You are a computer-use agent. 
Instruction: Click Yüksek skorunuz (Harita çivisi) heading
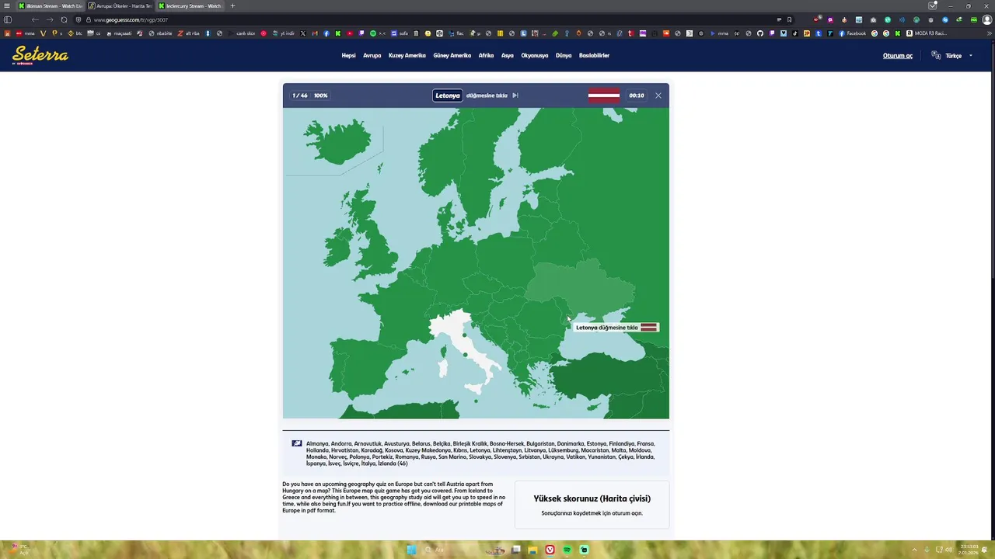(592, 498)
